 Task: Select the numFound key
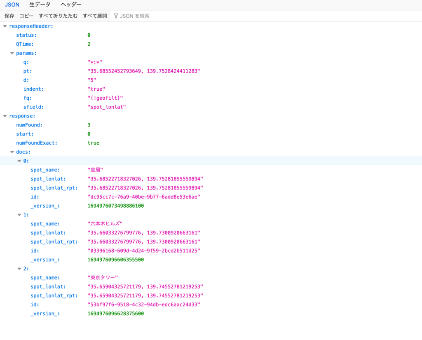[x=29, y=125]
